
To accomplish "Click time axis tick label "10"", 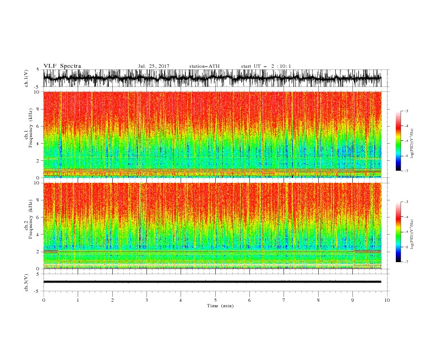I will pyautogui.click(x=387, y=300).
